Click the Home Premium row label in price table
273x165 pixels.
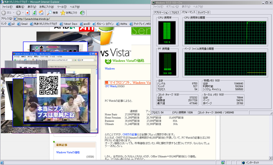113,118
